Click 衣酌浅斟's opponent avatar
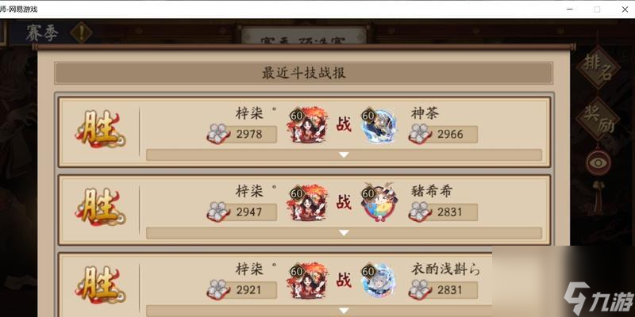Screen dimensions: 635x317 point(379,281)
